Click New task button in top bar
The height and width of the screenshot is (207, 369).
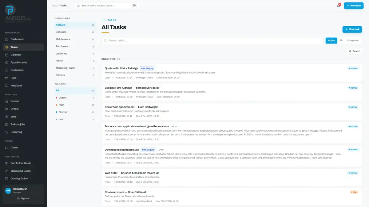click(x=354, y=6)
